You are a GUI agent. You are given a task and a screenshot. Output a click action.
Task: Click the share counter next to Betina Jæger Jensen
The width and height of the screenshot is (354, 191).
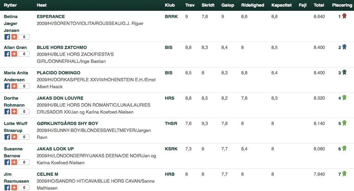pos(24,37)
